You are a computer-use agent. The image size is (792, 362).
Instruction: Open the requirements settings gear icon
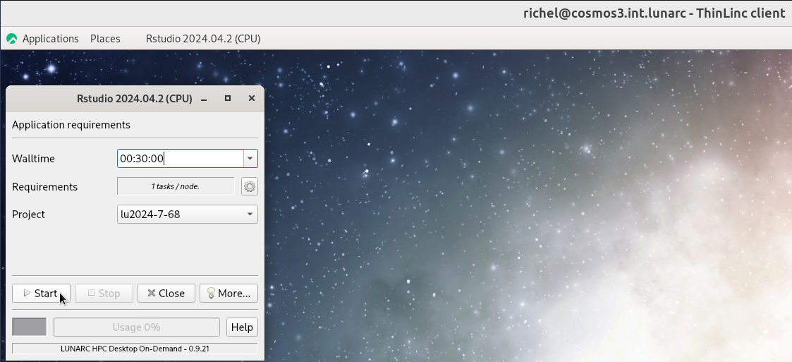tap(250, 186)
